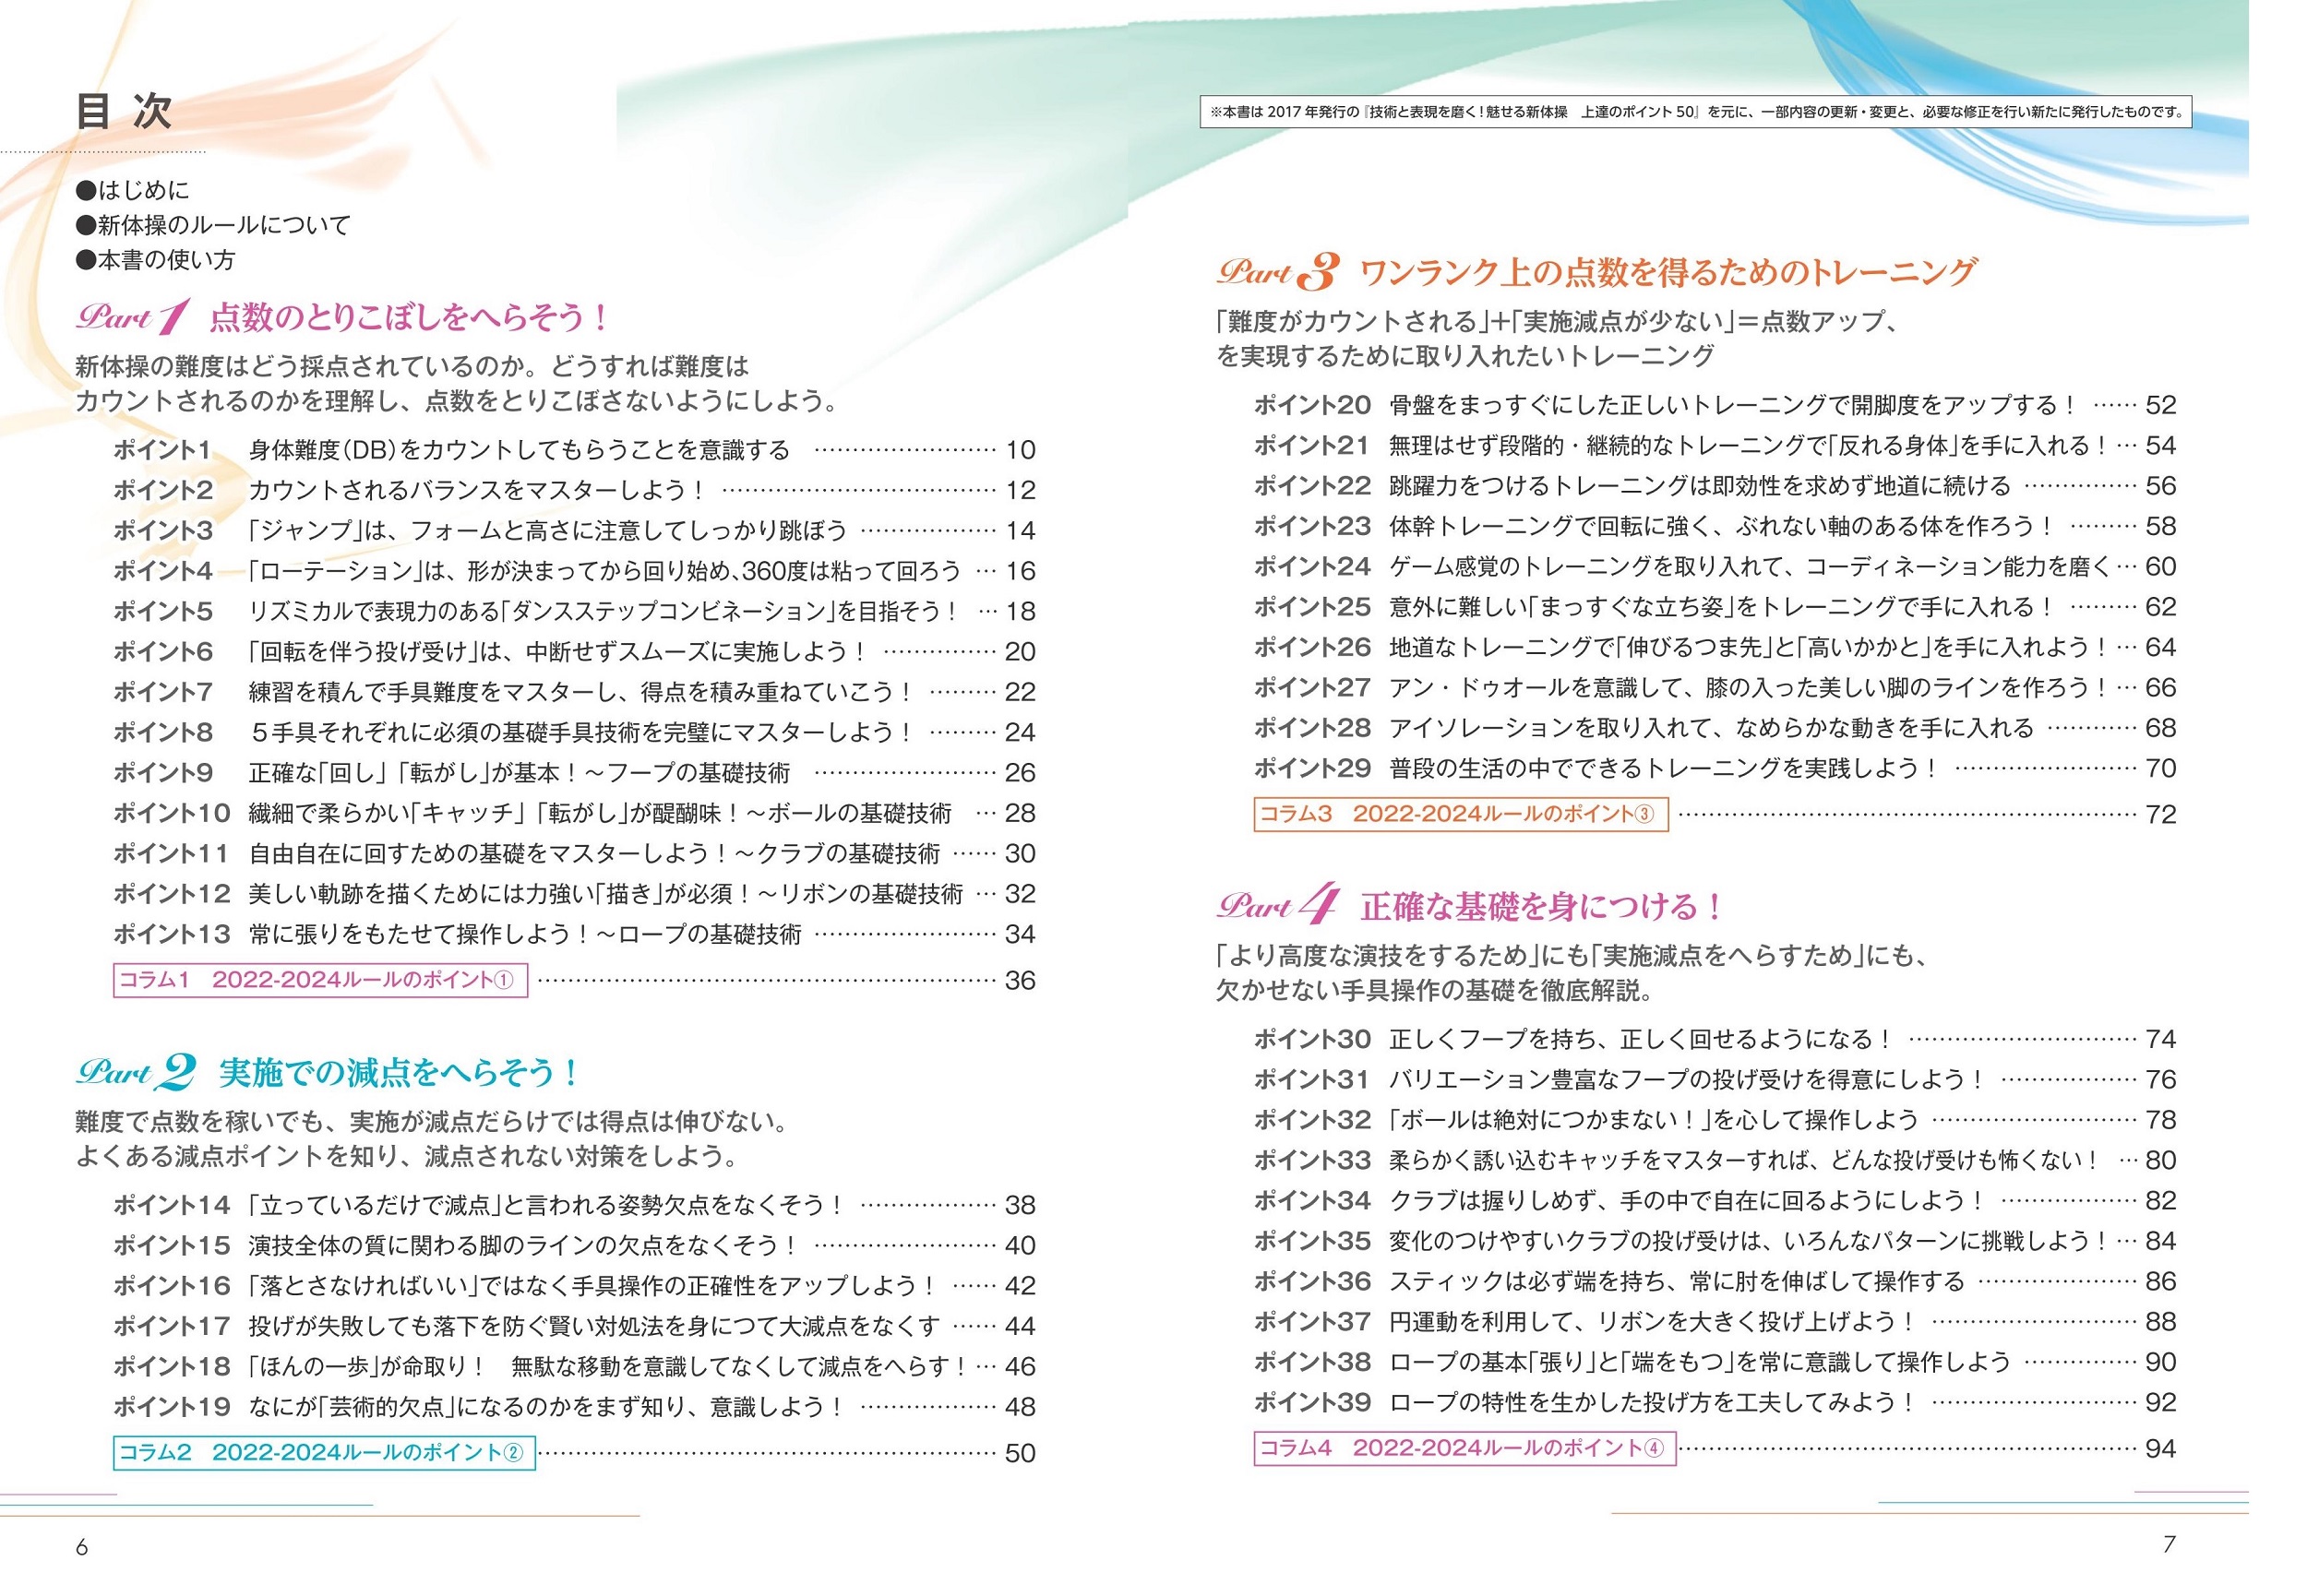This screenshot has width=2307, height=1596.
Task: Open ポイント9 フープの基礎技術 entry
Action: point(574,773)
